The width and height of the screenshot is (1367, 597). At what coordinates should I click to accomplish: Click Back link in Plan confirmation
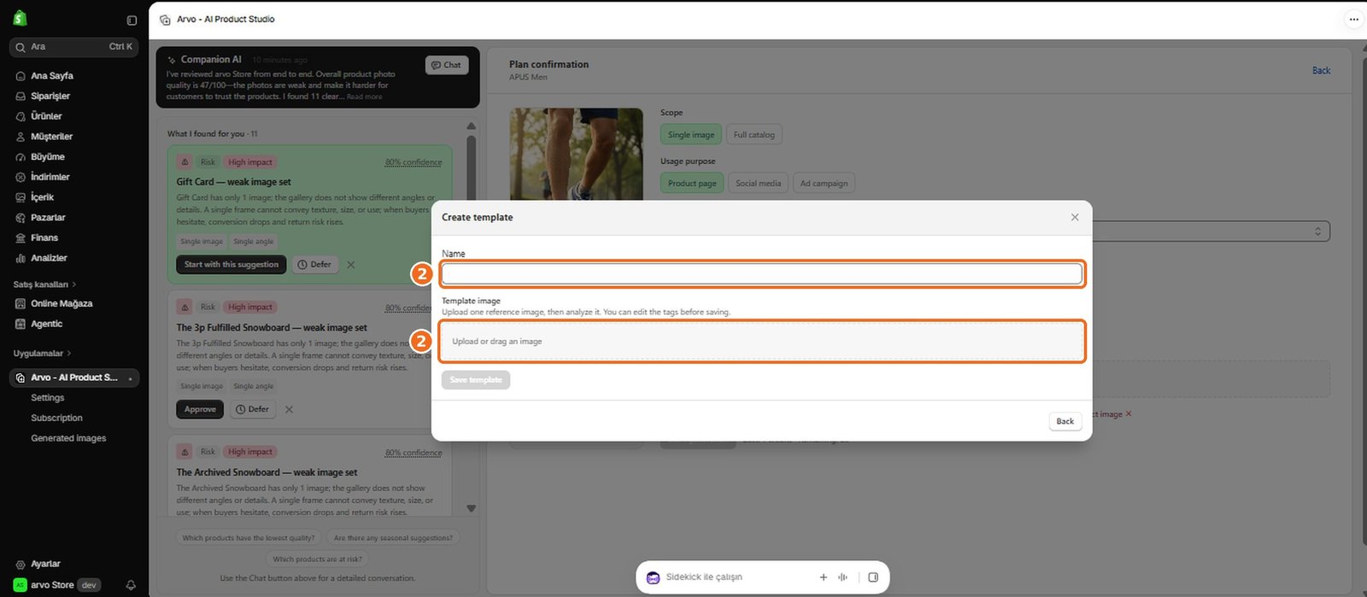tap(1322, 71)
